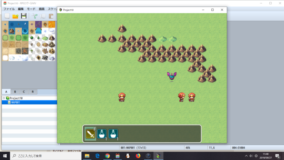Pick the waterfall tile in the palette

pyautogui.click(x=39, y=31)
